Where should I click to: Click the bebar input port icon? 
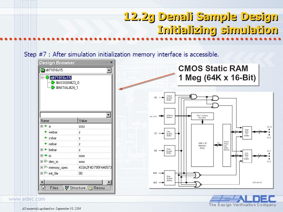(46, 150)
